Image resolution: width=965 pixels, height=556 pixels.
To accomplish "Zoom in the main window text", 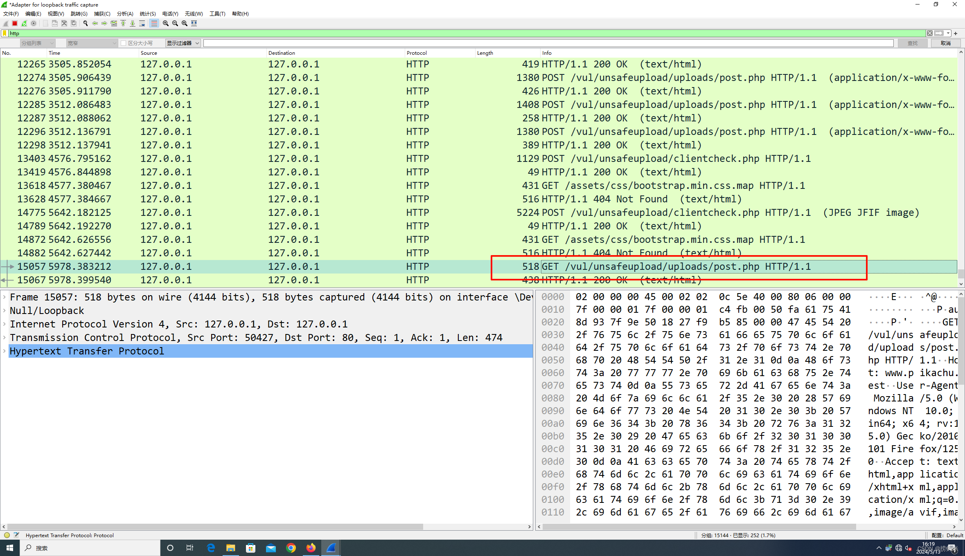I will (166, 23).
